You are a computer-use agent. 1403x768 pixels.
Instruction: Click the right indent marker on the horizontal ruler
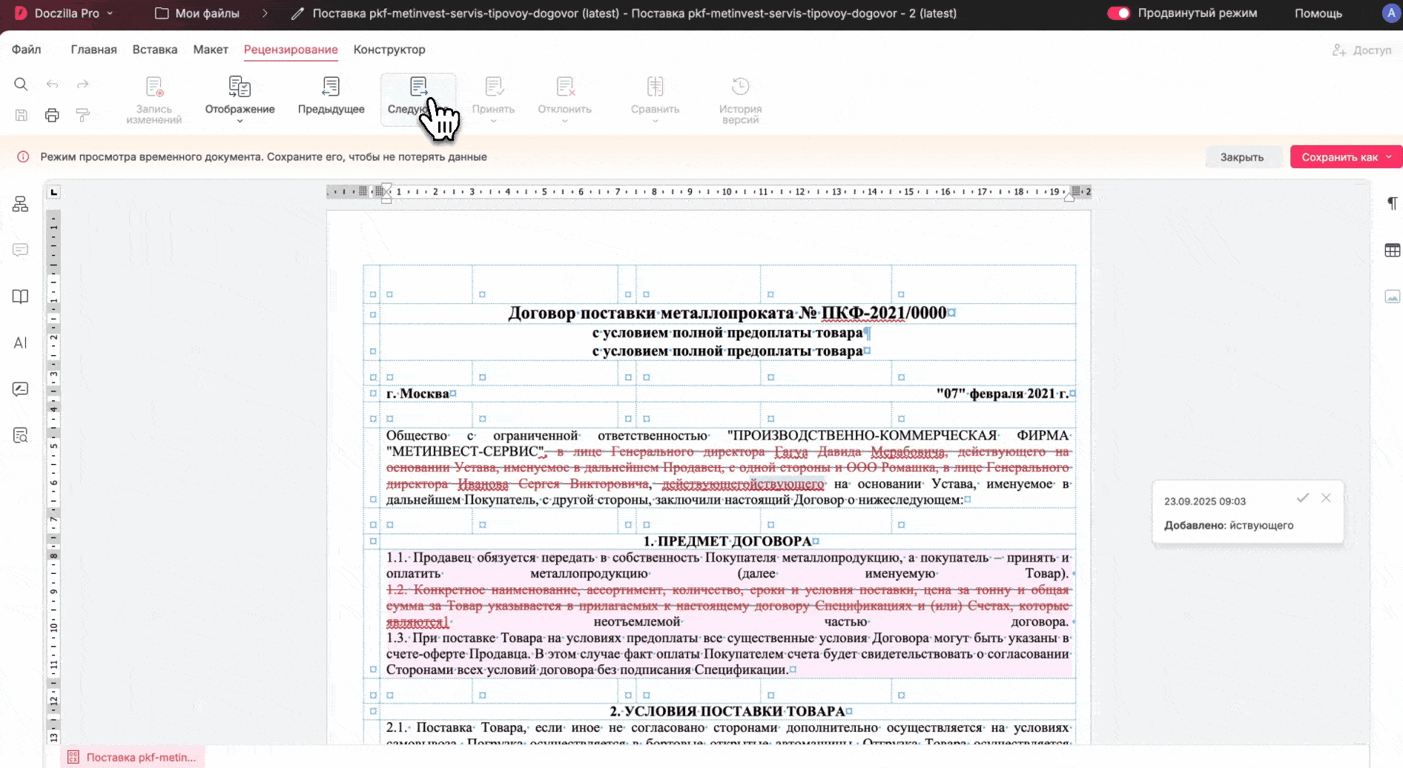coord(1069,197)
